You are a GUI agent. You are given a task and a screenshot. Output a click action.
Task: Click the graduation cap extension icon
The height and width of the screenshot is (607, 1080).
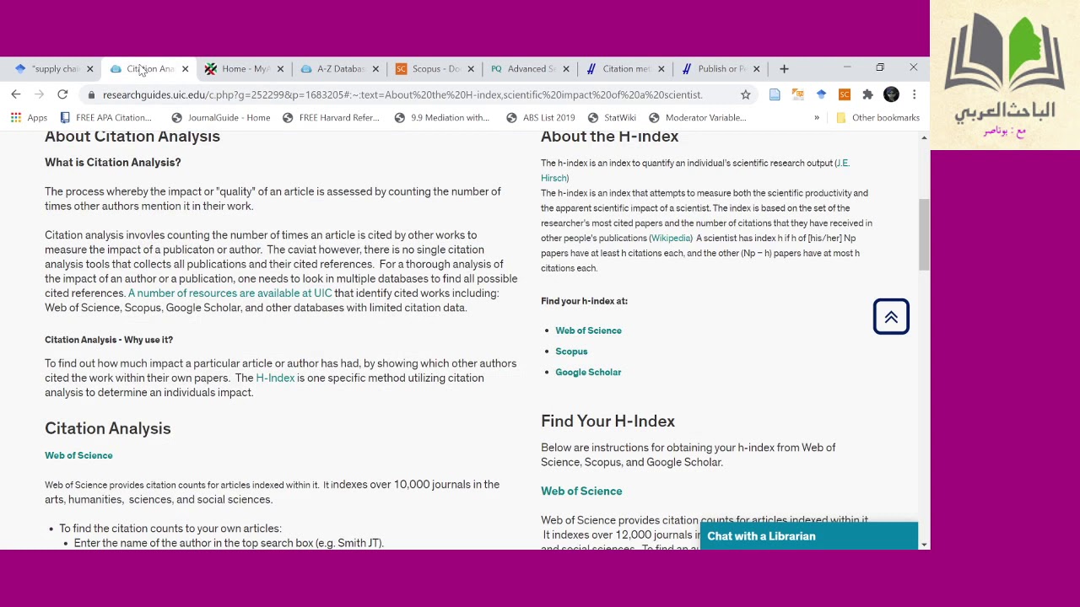pos(821,94)
